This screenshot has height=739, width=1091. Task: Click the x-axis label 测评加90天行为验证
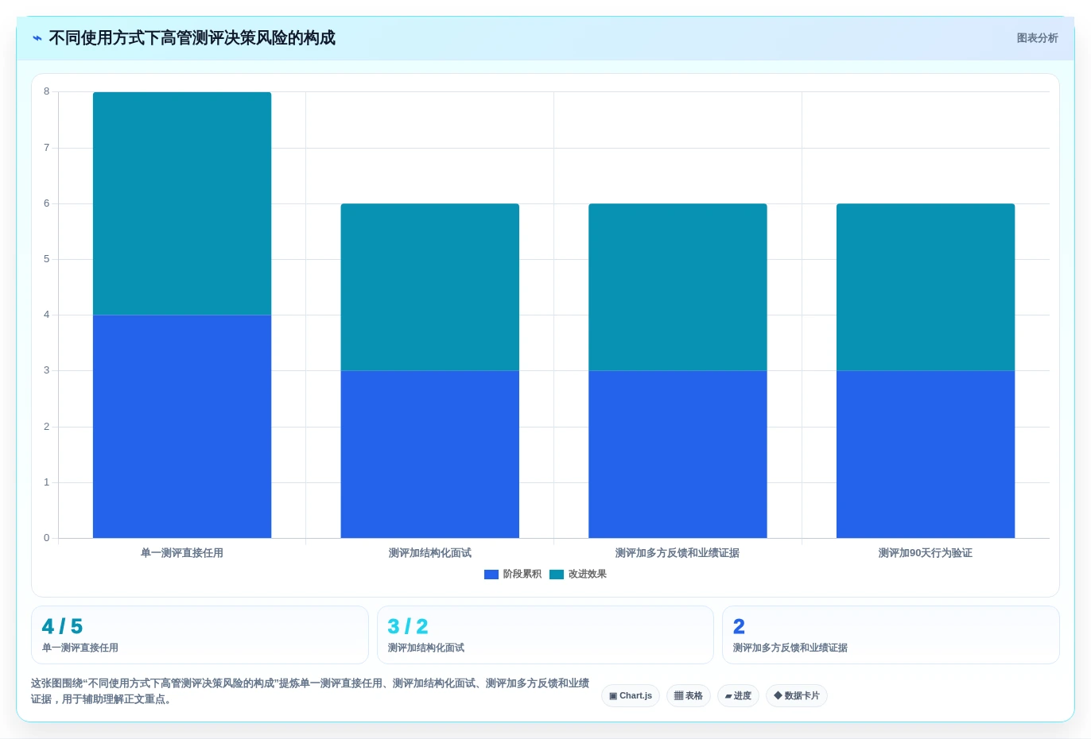[x=926, y=553]
